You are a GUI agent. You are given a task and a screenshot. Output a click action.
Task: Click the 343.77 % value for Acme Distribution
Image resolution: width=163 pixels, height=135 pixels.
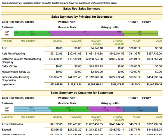tap(135, 124)
